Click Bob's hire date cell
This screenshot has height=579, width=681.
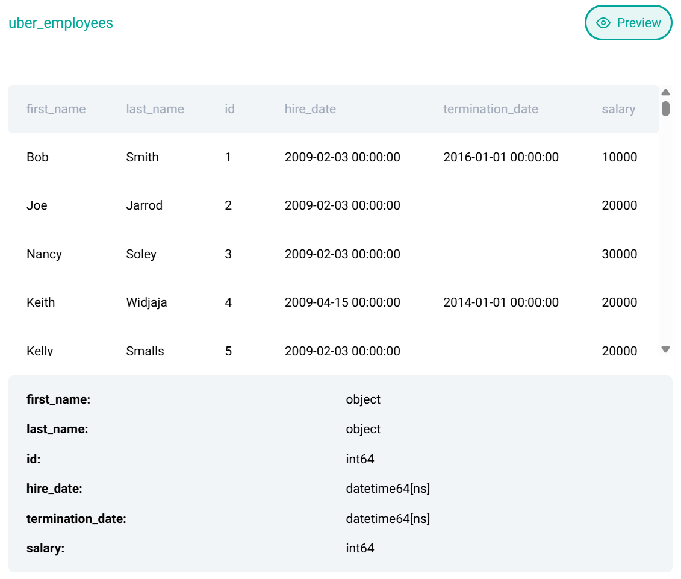pos(342,157)
